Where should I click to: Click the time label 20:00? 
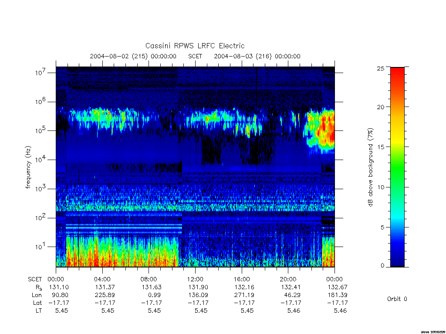click(x=288, y=279)
